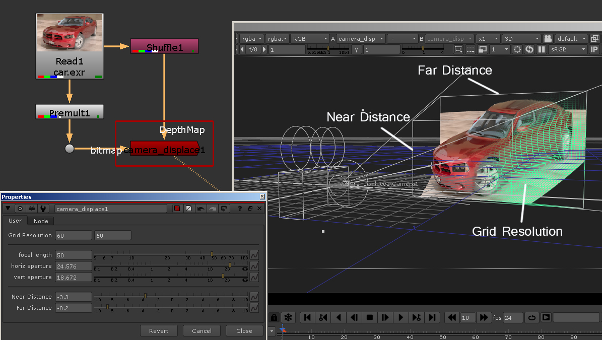Click the region of interest icon

[x=458, y=49]
